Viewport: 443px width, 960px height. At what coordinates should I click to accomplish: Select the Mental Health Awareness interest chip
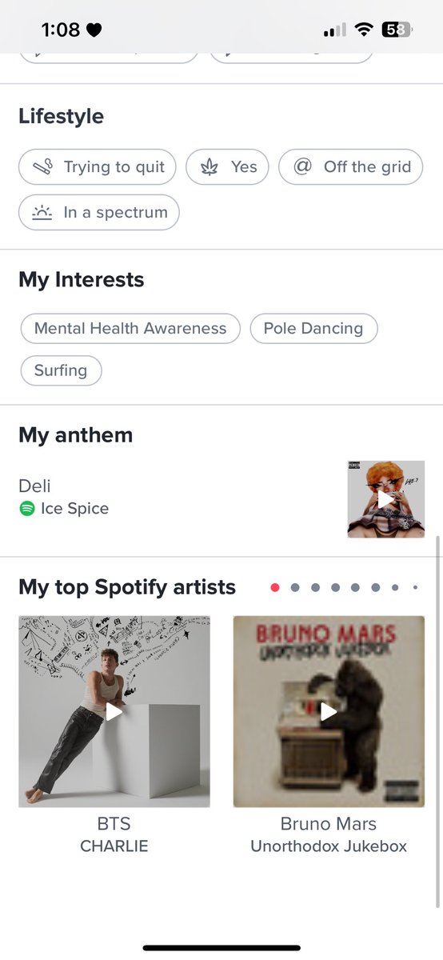point(130,329)
